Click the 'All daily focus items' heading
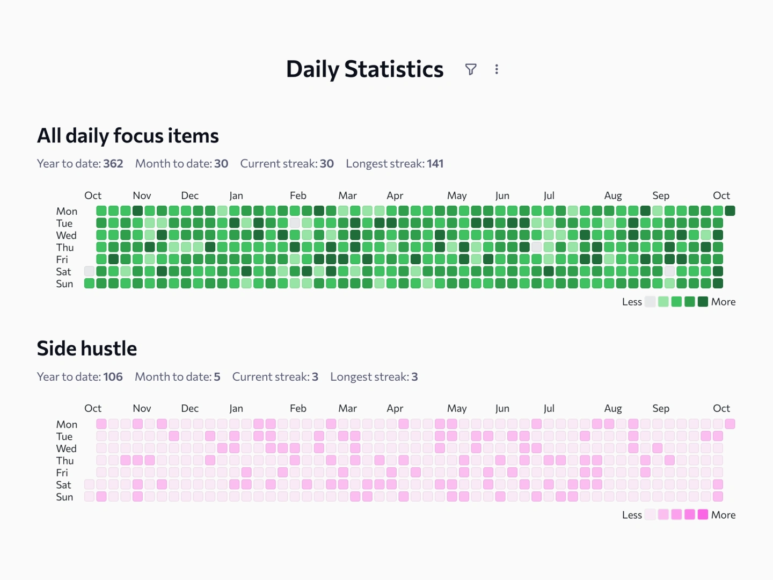Screen dimensions: 773x580 tap(128, 136)
